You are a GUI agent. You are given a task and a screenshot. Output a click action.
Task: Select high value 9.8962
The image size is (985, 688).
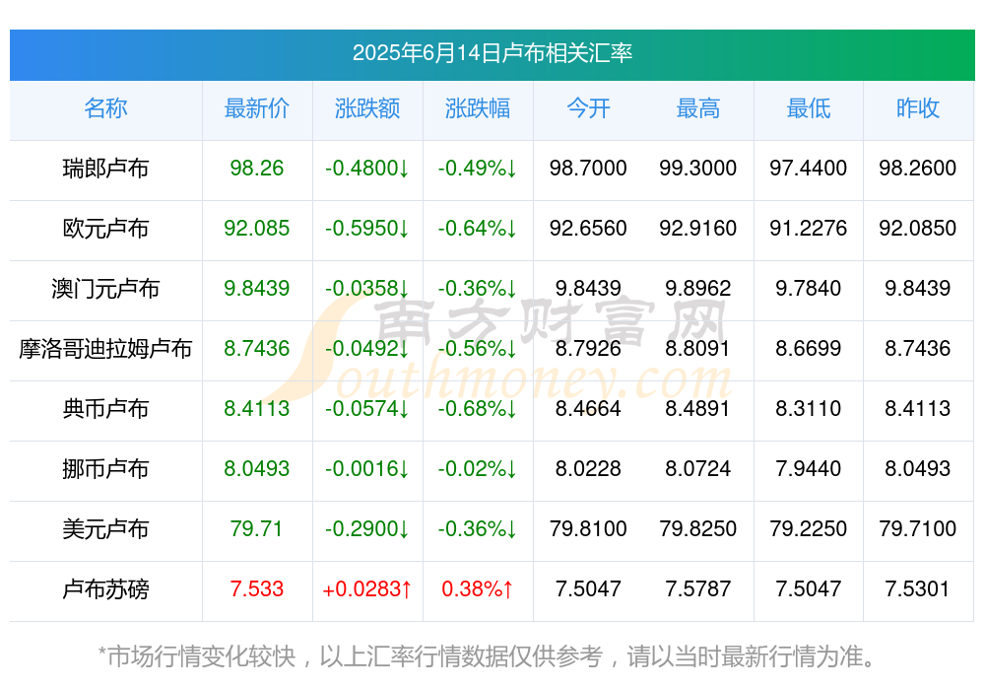coord(698,288)
